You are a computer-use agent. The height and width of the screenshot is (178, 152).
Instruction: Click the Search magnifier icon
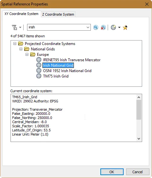click(x=96, y=27)
